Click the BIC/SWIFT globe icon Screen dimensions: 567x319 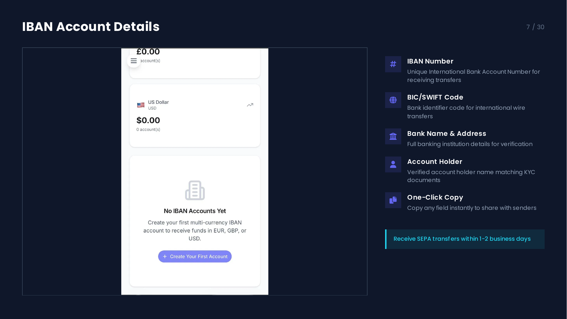click(x=393, y=100)
